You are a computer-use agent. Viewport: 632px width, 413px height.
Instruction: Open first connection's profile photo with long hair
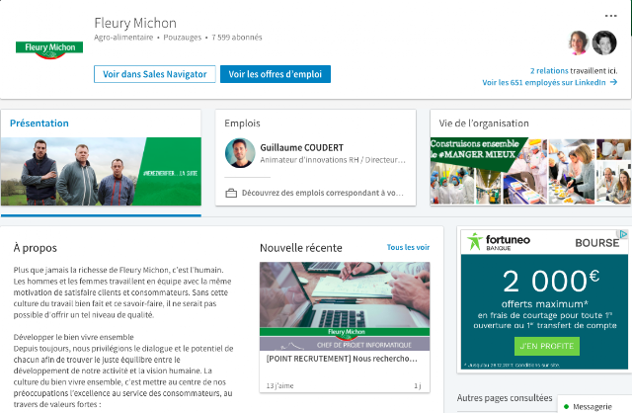click(578, 42)
